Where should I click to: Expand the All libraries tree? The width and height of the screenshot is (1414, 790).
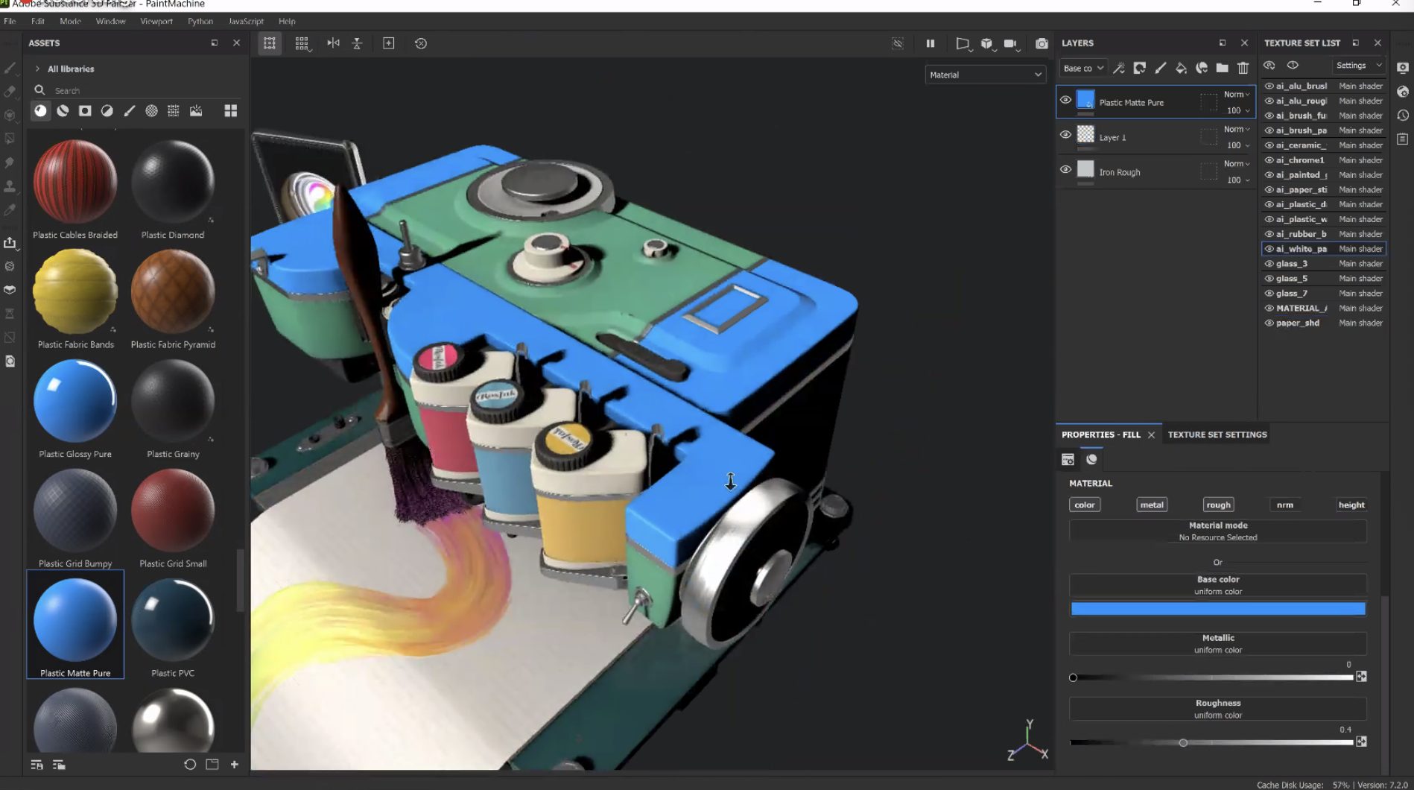[37, 69]
